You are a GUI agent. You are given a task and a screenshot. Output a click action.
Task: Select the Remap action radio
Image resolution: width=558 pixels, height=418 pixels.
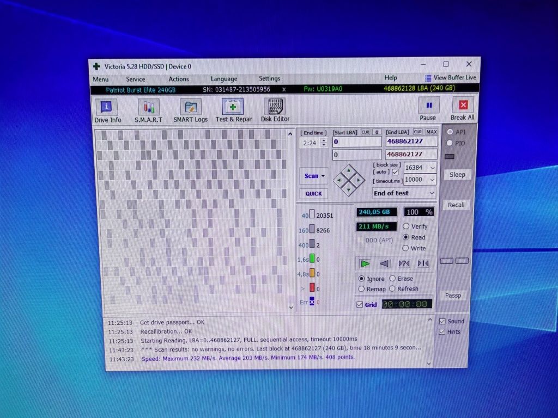[x=361, y=289]
